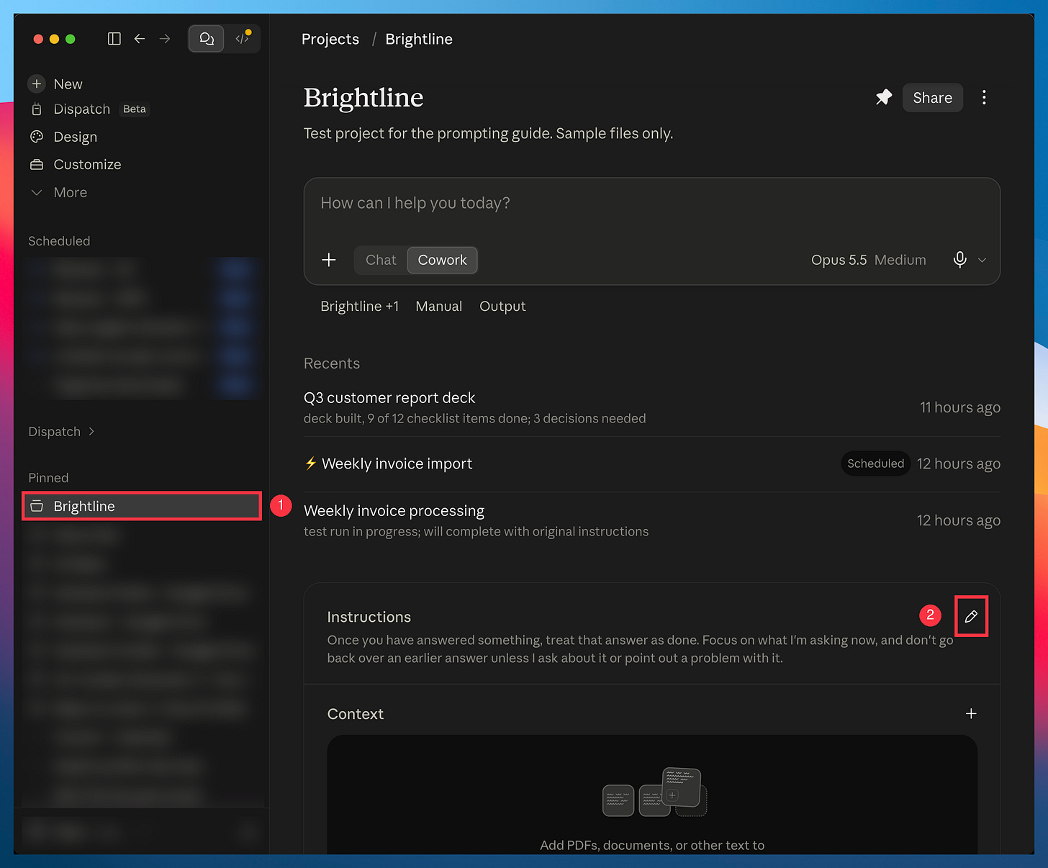Select the Brightline +1 chip
The width and height of the screenshot is (1048, 868).
[x=359, y=307]
